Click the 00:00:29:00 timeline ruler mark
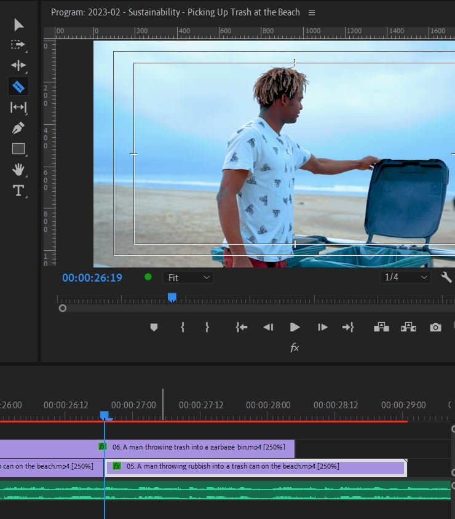455x519 pixels. coord(403,405)
